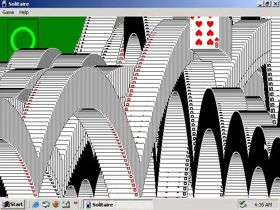Click the Show Desktop quick launch icon
The width and height of the screenshot is (280, 210).
[x=46, y=204]
